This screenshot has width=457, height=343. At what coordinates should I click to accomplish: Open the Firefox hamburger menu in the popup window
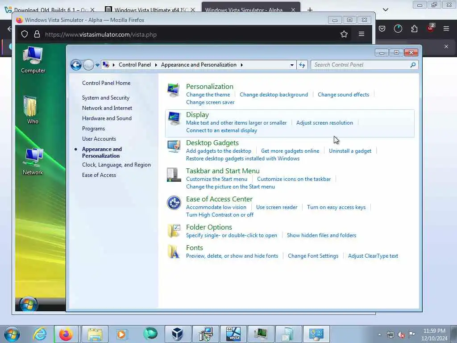click(361, 34)
